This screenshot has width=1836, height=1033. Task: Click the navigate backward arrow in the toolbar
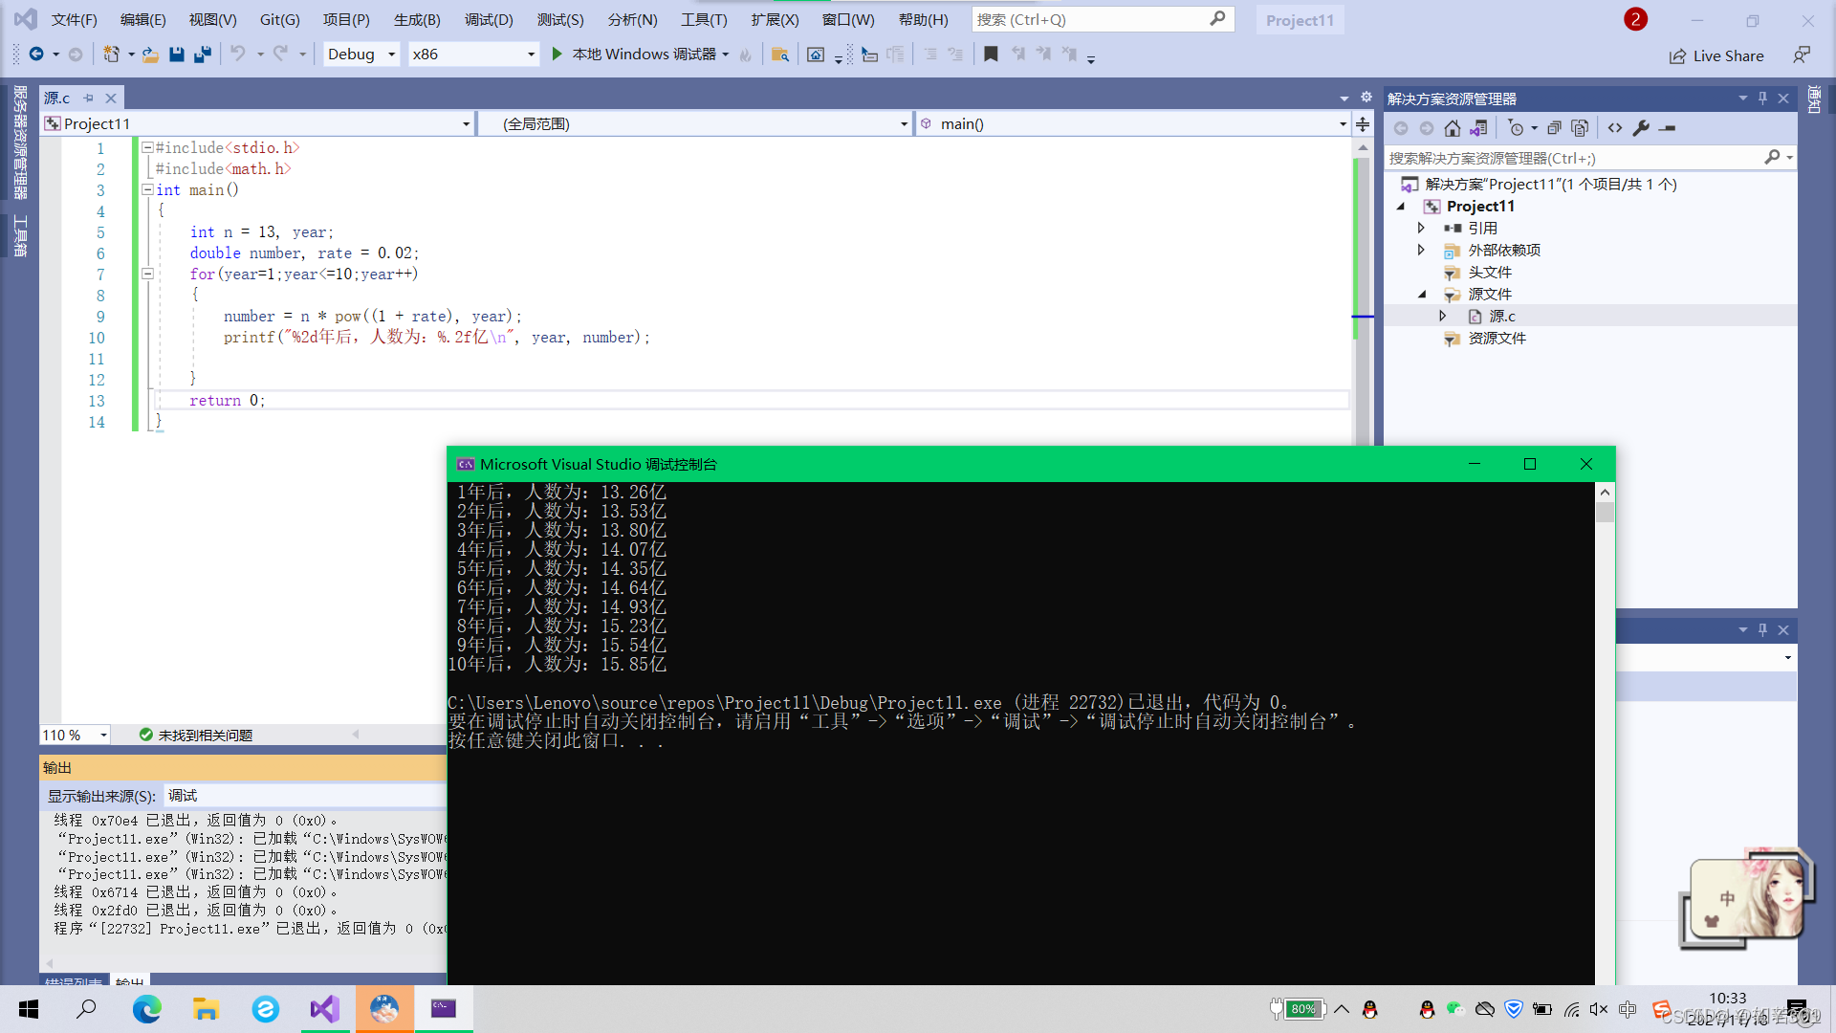click(x=36, y=55)
